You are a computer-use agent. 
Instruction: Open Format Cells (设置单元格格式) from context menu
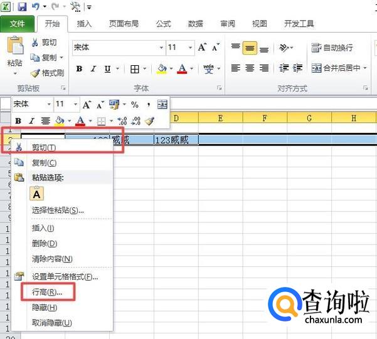coord(62,277)
